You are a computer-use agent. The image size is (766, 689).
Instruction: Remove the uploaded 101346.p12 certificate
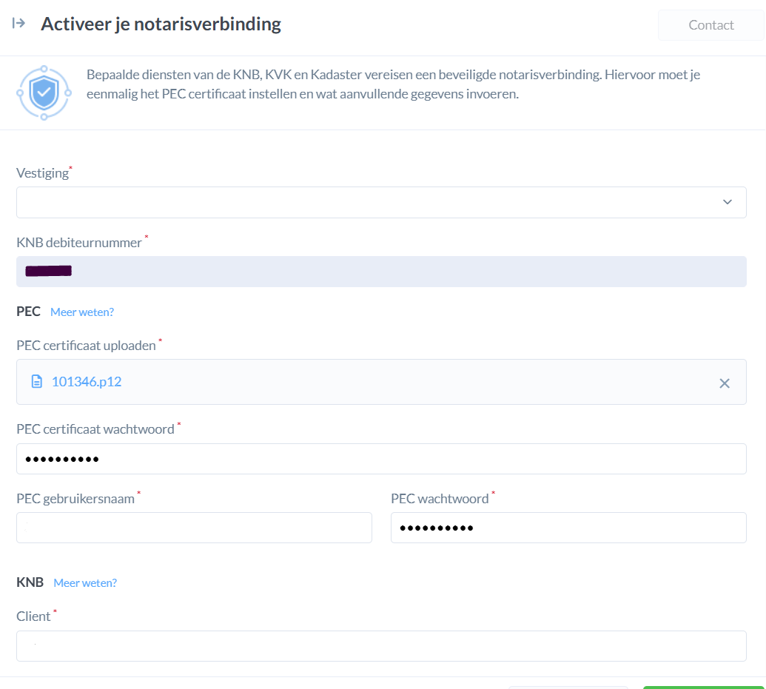point(725,383)
